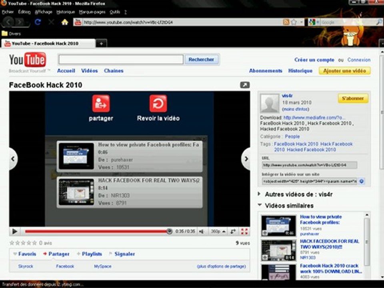
Task: Share the video on MySpace
Action: coord(103,266)
